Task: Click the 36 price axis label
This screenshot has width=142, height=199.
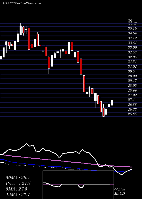Action: [x=130, y=21]
